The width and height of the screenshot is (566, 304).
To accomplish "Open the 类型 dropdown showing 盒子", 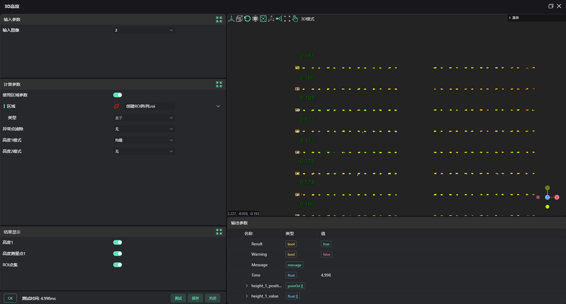I will point(144,118).
